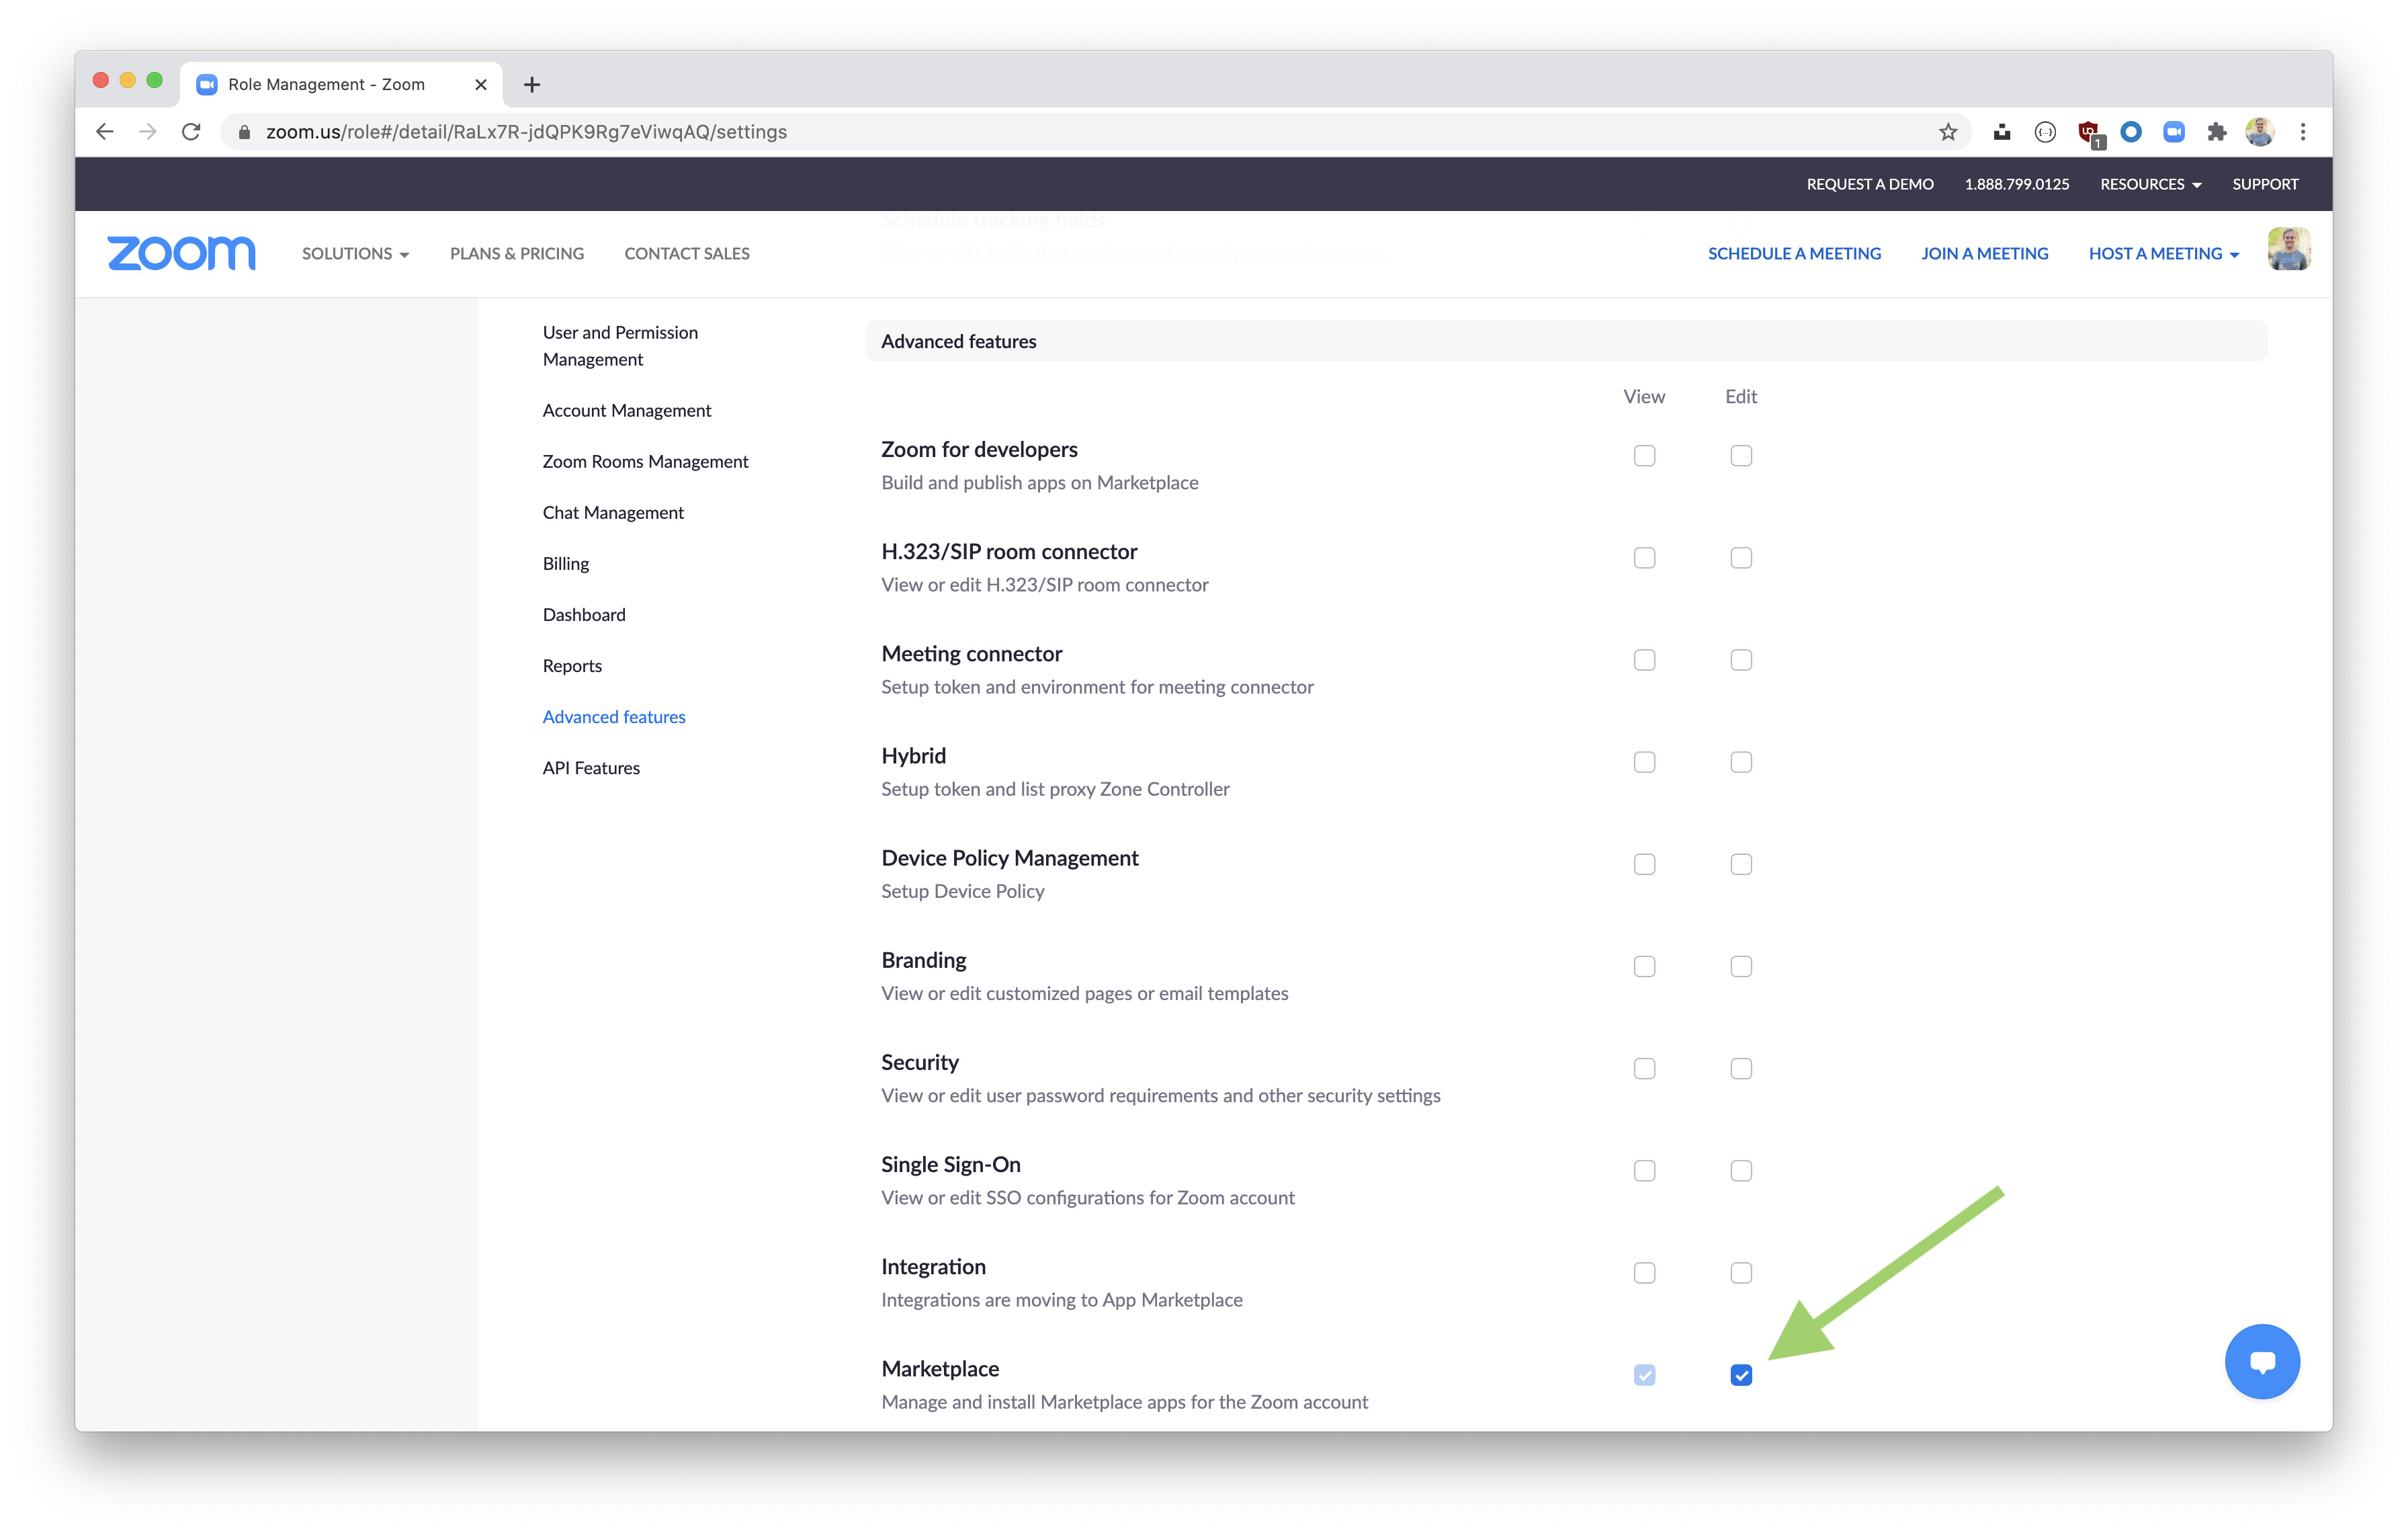Enable View for Branding

tap(1644, 966)
